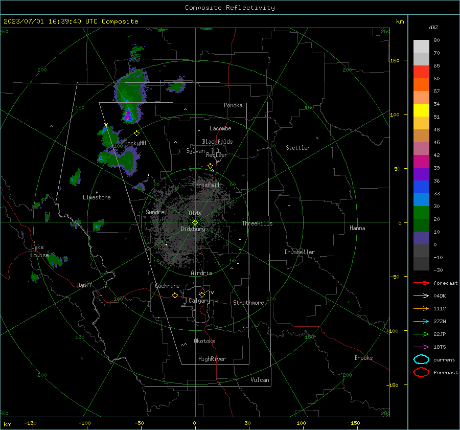Click the magenta 42-39 dBZ swatch
Viewport: 460px width, 430px height.
click(421, 162)
